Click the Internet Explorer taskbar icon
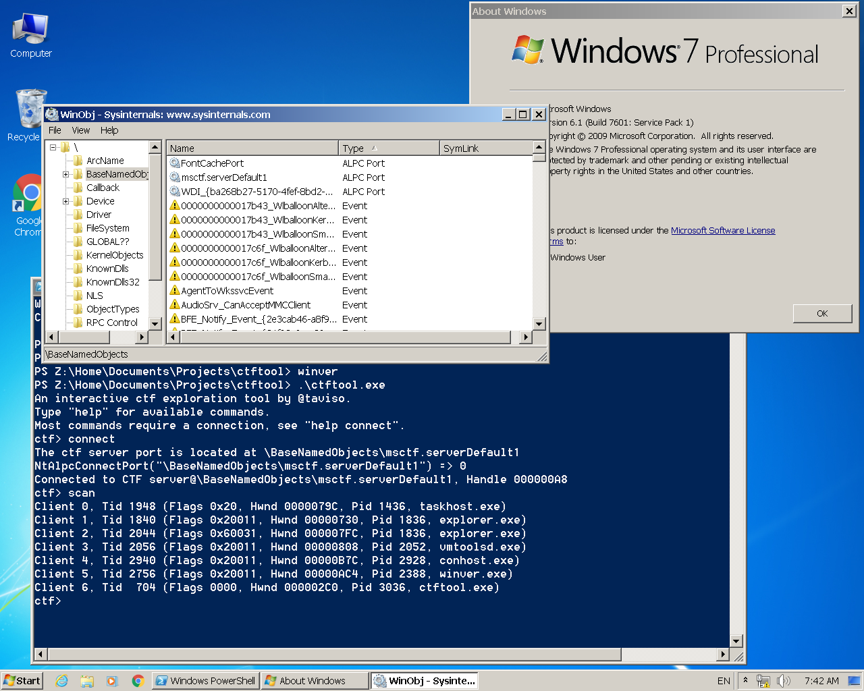Image resolution: width=864 pixels, height=691 pixels. [61, 681]
